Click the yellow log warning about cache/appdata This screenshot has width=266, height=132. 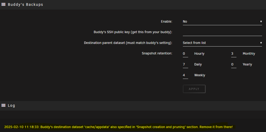[118, 127]
